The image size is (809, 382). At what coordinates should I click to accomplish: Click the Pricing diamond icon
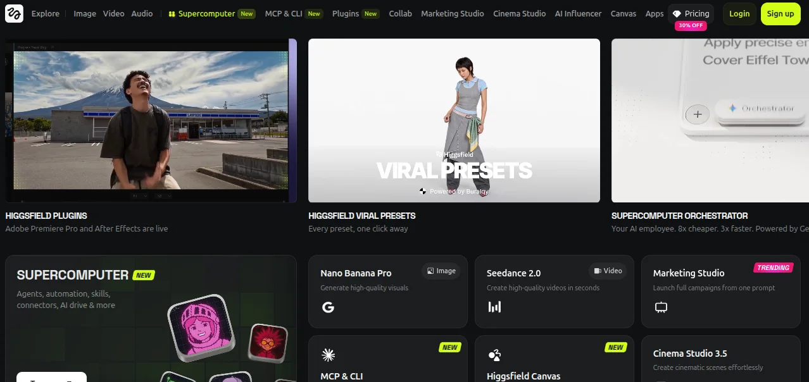click(677, 13)
